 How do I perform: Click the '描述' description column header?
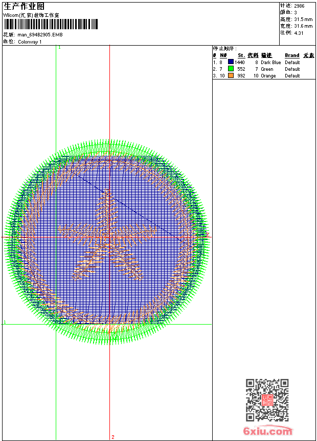266,55
